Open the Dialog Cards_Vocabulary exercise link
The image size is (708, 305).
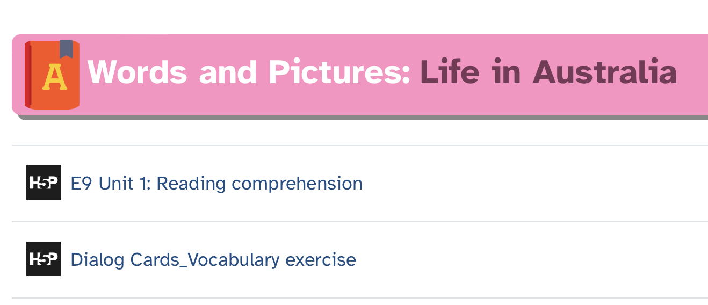(x=213, y=260)
